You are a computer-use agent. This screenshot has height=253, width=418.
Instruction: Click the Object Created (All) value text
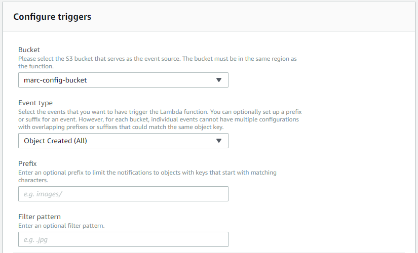point(55,141)
